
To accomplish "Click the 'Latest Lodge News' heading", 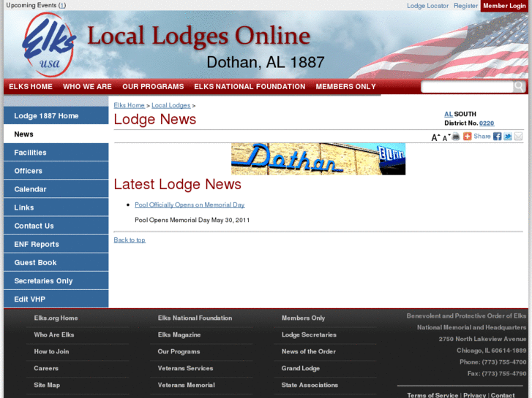I will [177, 184].
